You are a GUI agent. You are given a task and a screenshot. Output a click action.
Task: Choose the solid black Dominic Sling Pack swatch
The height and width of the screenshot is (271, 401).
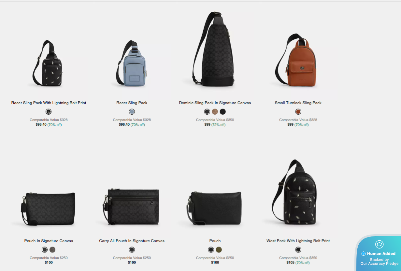pos(222,112)
